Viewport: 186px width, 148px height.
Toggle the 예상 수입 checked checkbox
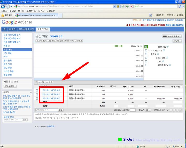pyautogui.click(x=146, y=47)
